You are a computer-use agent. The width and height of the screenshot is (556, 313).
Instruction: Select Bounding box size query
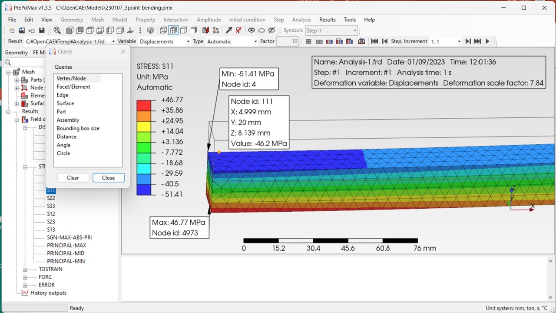(x=78, y=129)
